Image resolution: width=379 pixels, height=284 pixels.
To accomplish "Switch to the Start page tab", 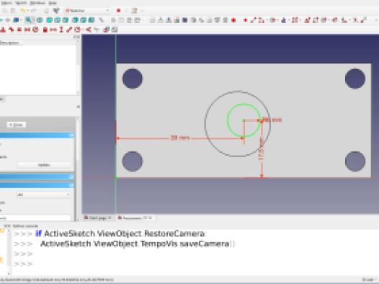I will click(x=98, y=218).
